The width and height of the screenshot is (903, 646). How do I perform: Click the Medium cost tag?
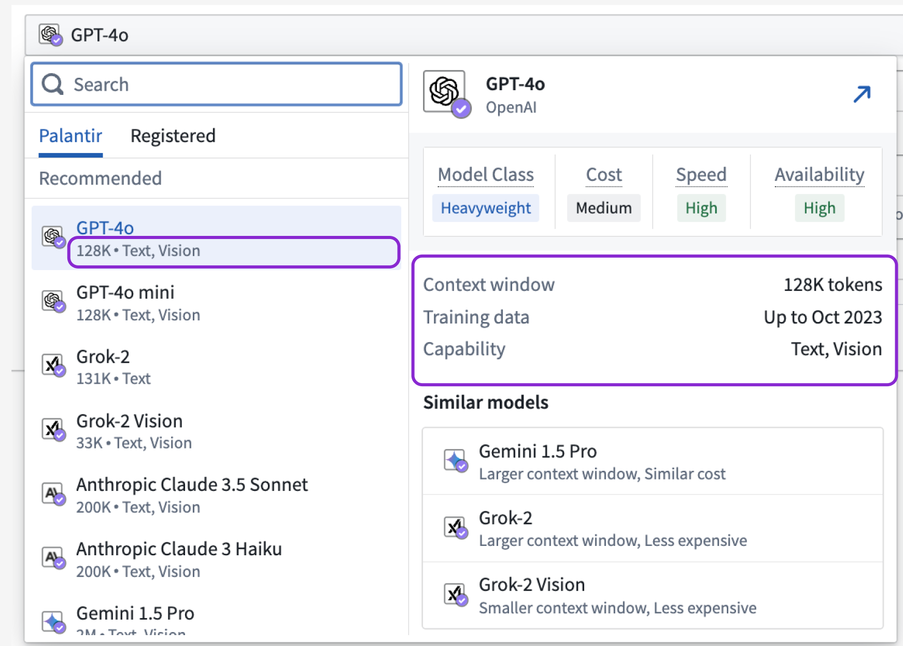coord(604,208)
